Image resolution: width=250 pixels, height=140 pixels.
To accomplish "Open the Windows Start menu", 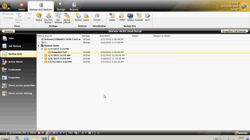I will (x=5, y=138).
